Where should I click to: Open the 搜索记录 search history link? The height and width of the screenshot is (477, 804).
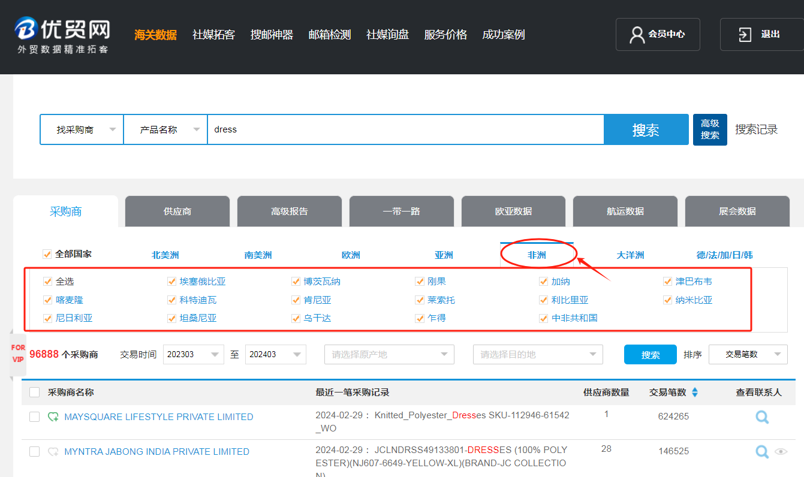pos(756,129)
